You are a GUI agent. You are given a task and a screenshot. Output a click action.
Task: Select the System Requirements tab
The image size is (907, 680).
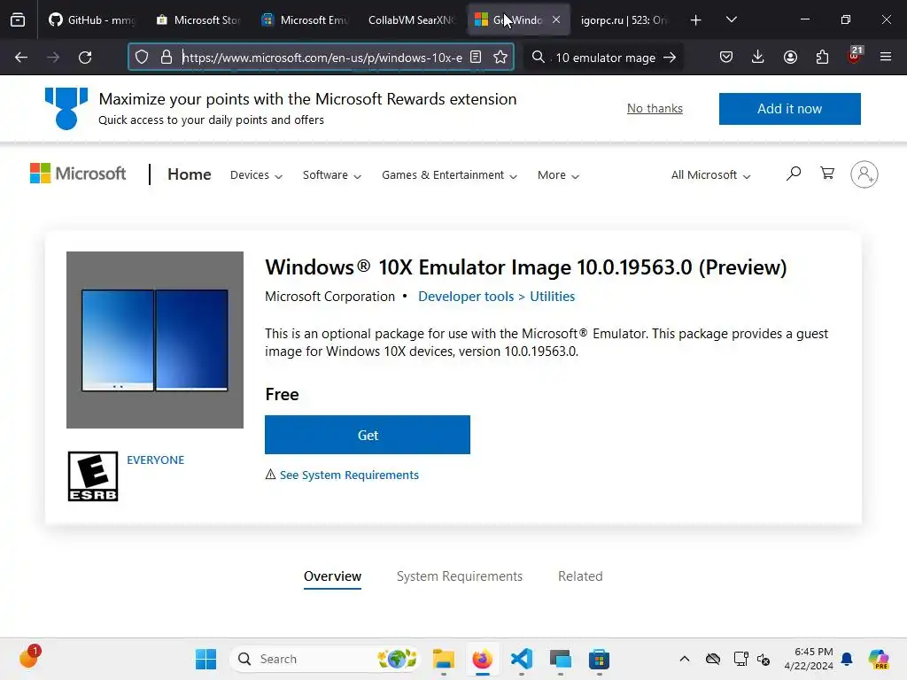tap(460, 576)
